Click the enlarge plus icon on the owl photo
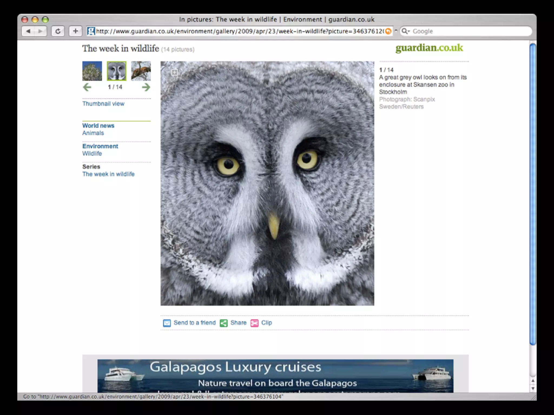The image size is (554, 415). click(x=175, y=72)
